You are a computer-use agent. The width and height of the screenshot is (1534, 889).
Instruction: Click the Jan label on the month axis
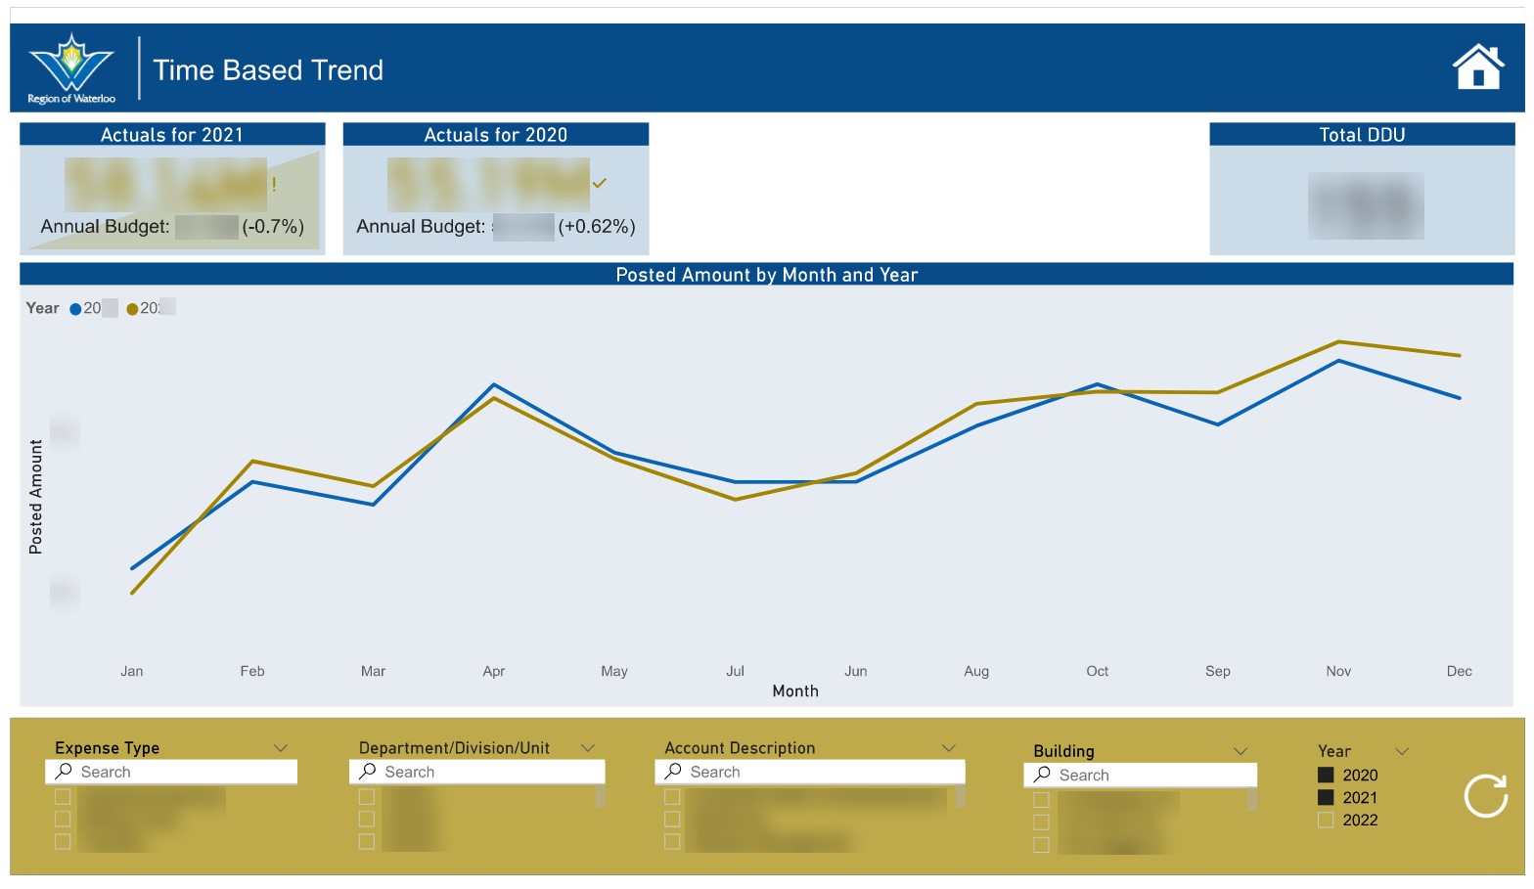[x=132, y=671]
